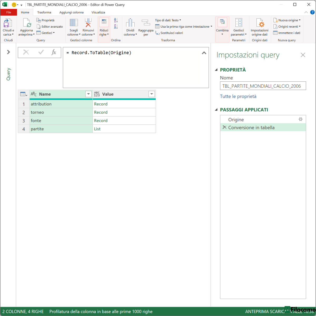Select the attribution cell
Image resolution: width=316 pixels, height=316 pixels.
click(x=61, y=104)
